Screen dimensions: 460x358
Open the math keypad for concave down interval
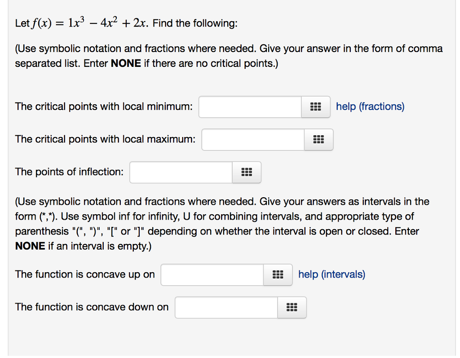click(x=292, y=307)
